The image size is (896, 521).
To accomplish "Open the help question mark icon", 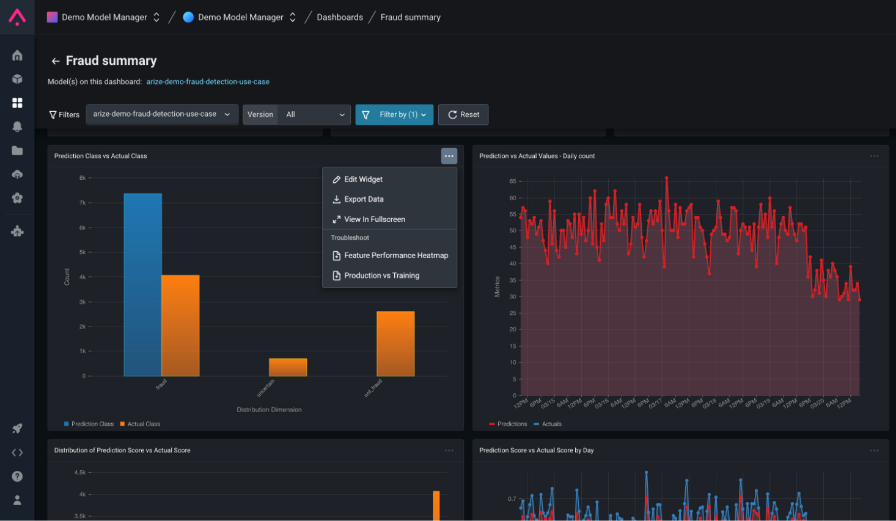I will click(x=17, y=476).
